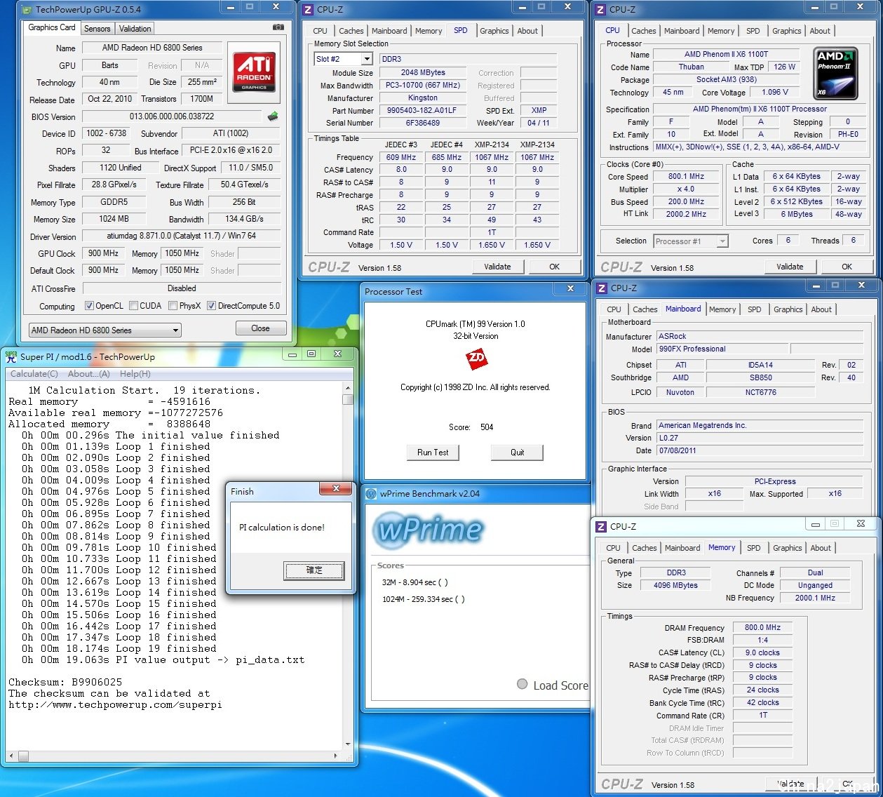The image size is (883, 797).
Task: Click the BIOS save chip icon in GPU-Z
Action: [273, 116]
